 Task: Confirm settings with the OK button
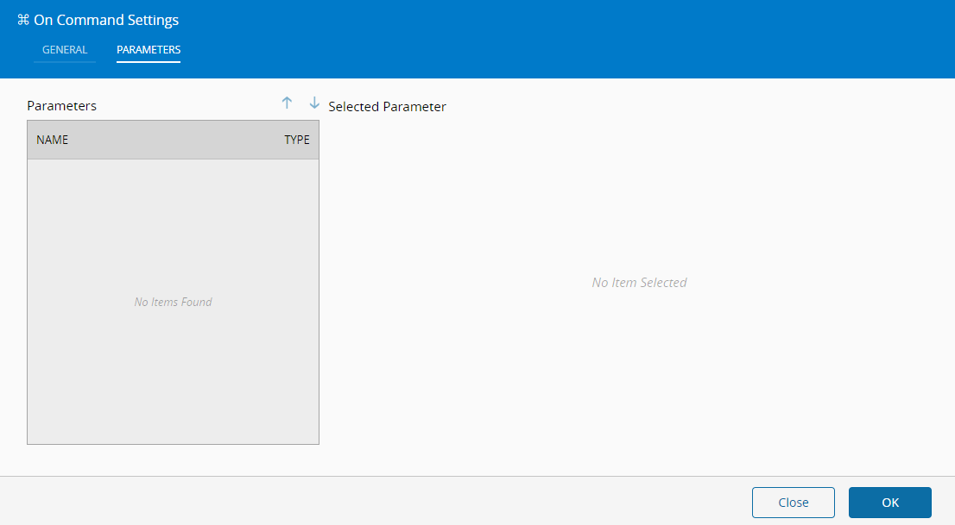(889, 503)
